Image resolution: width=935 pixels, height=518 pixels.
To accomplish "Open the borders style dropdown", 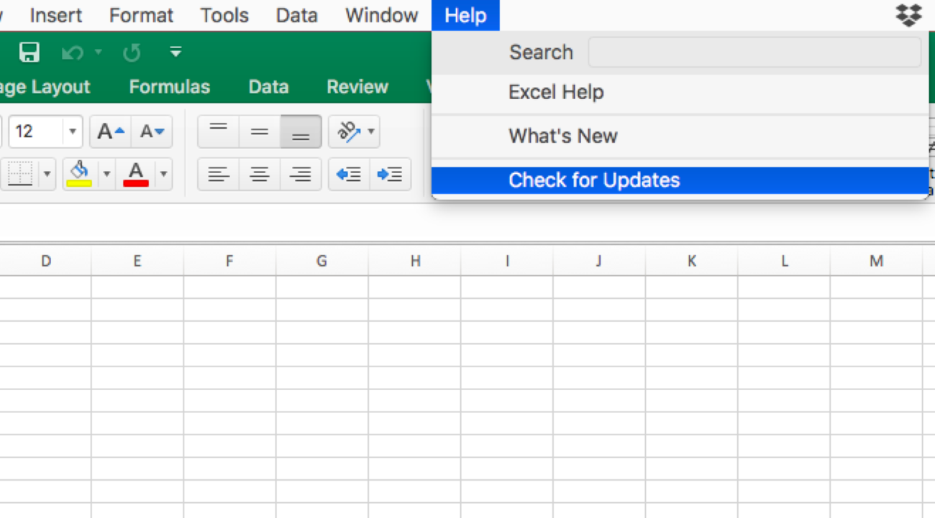I will tap(47, 174).
